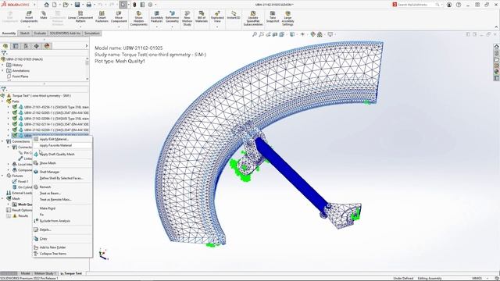This screenshot has width=500, height=281.
Task: Choose Show Mesh in the context menu
Action: [x=62, y=163]
